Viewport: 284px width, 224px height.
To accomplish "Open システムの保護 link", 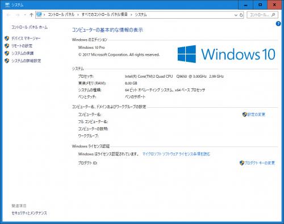I will point(23,53).
